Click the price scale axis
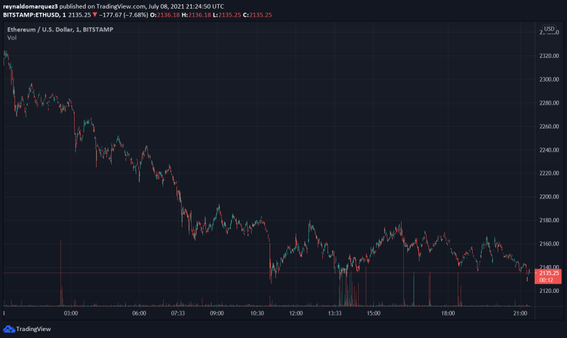 (x=549, y=174)
